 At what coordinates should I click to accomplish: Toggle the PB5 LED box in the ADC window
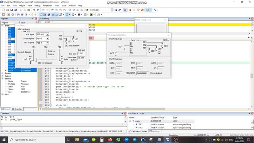coord(66,41)
